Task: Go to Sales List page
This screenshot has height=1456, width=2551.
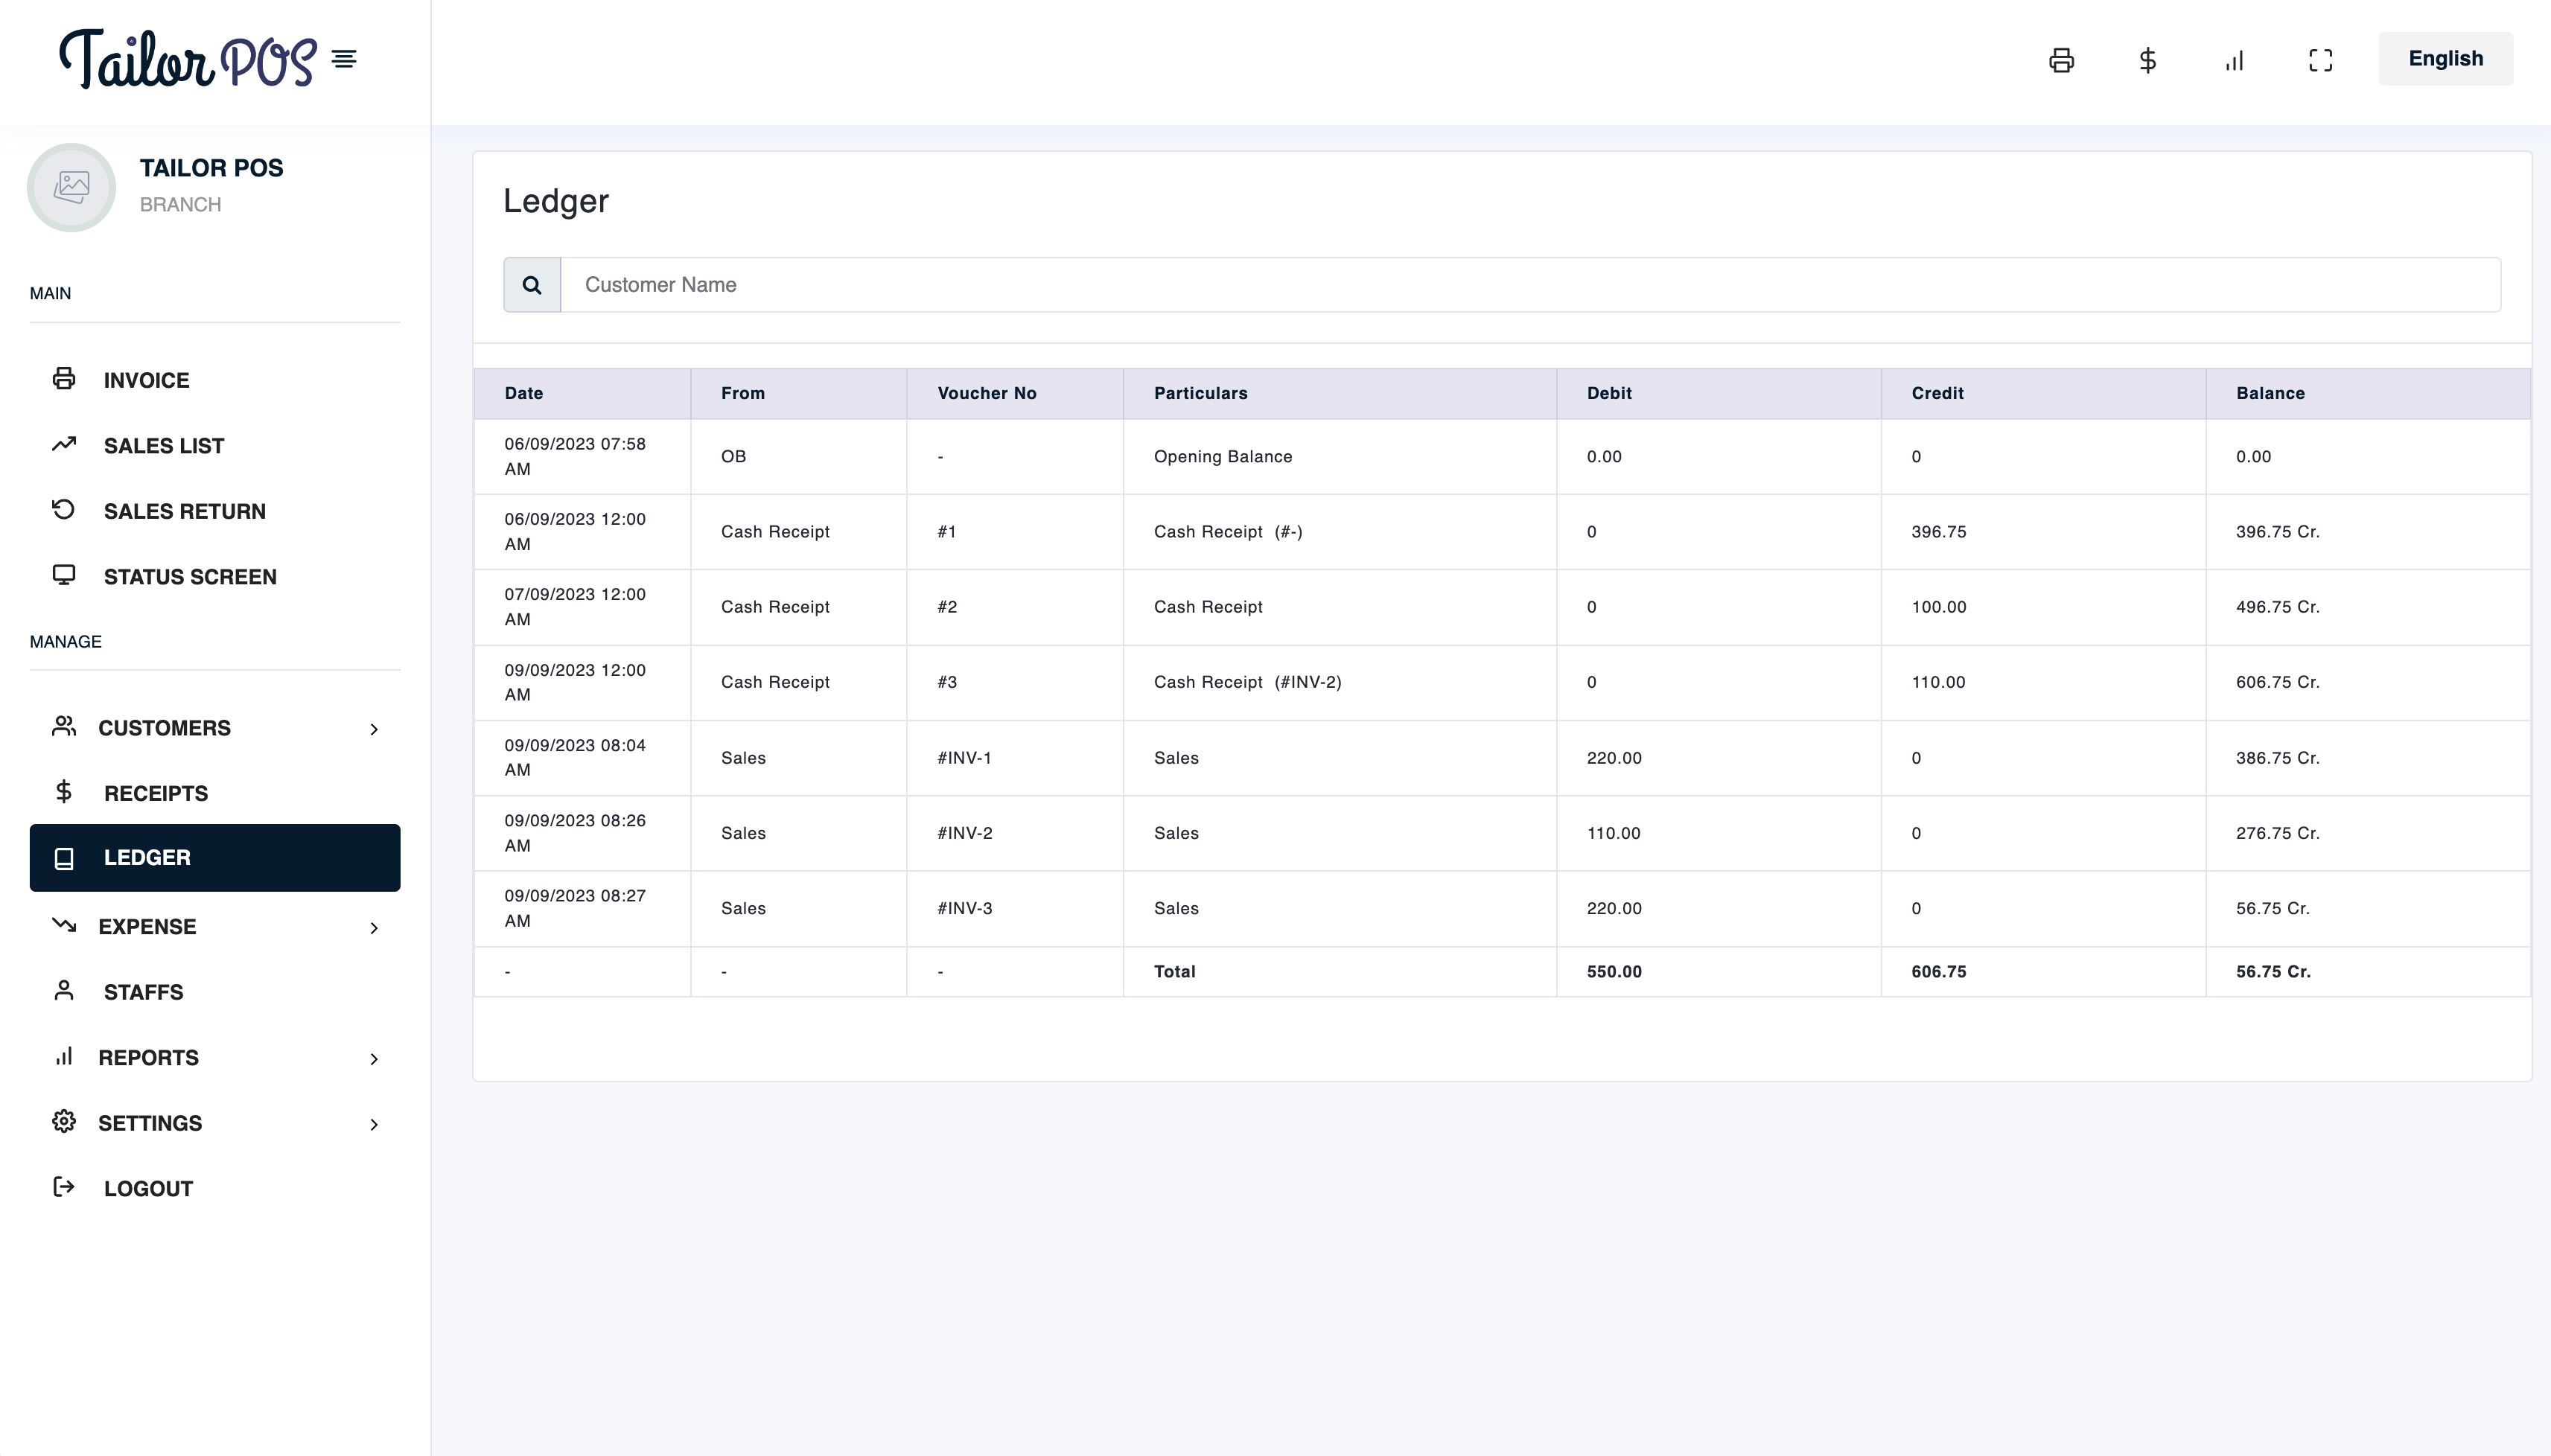Action: click(x=163, y=446)
